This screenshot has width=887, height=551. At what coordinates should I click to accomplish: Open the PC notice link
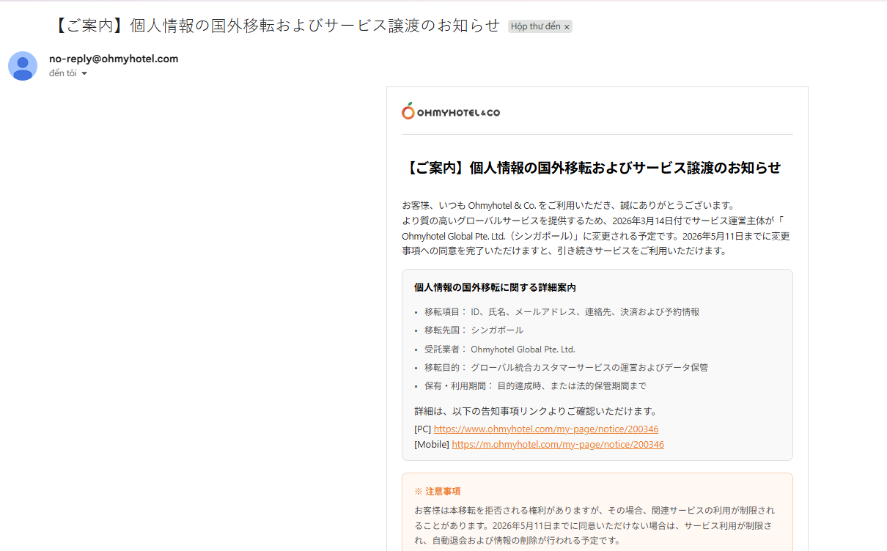pos(546,429)
